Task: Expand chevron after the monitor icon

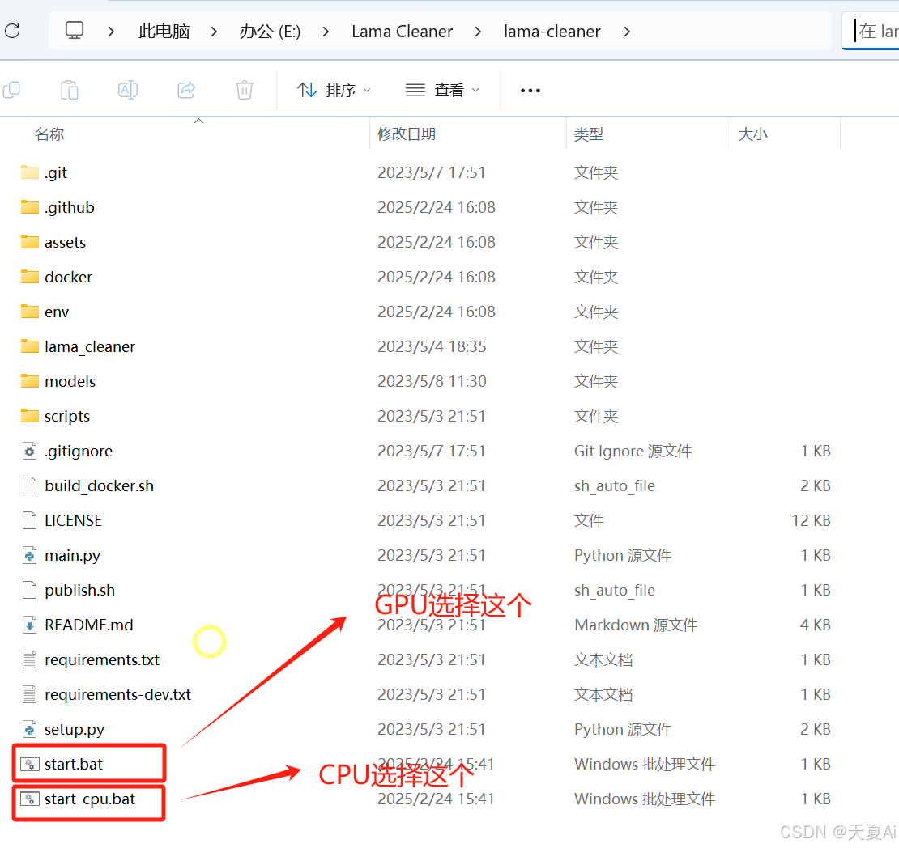Action: point(111,32)
